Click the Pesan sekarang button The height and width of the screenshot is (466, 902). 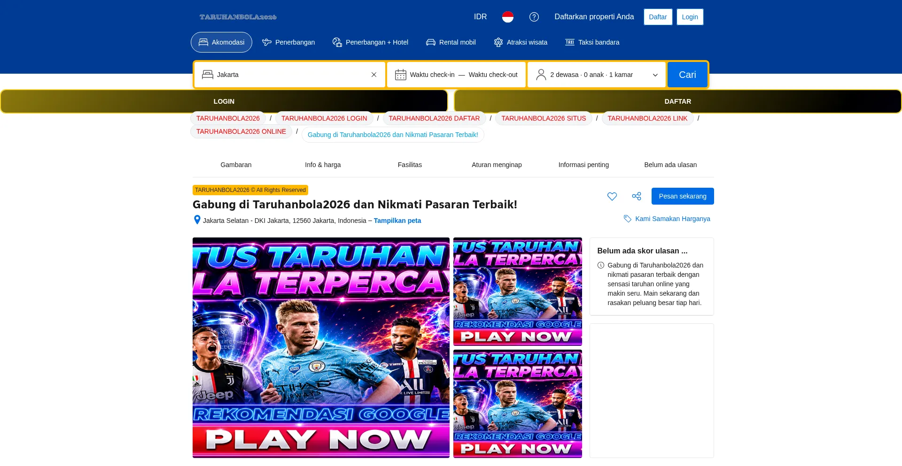pyautogui.click(x=683, y=196)
